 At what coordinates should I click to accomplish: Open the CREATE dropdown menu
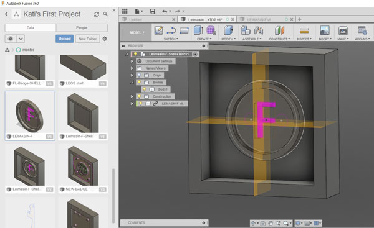click(204, 39)
